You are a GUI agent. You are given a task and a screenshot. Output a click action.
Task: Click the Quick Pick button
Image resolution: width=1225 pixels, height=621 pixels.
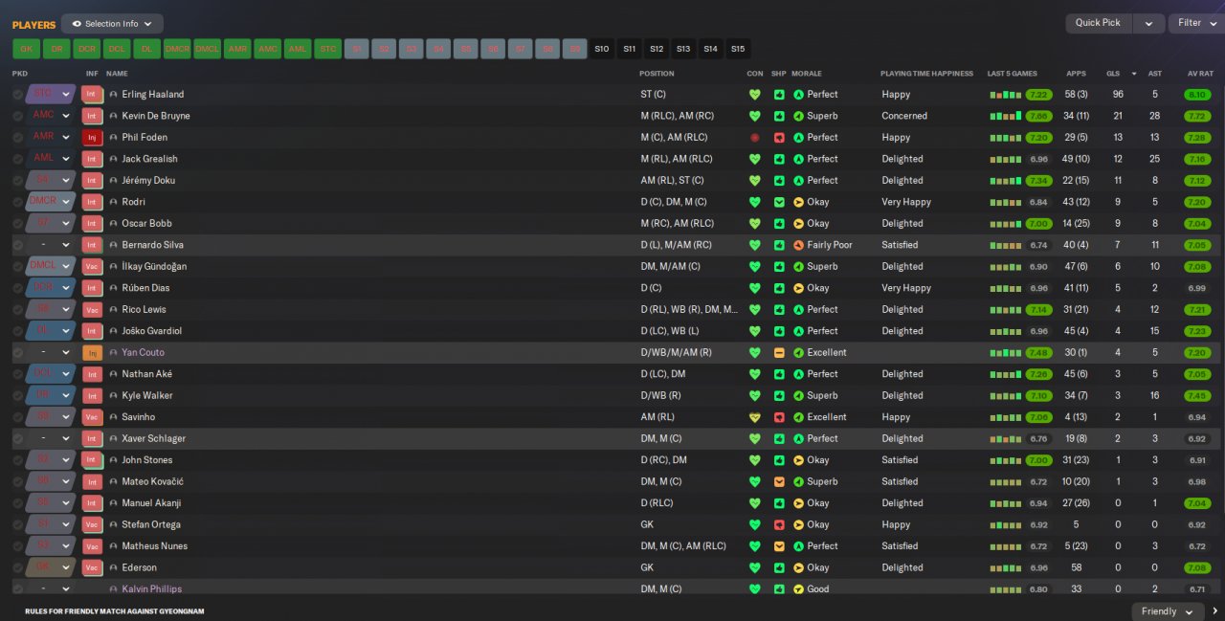pyautogui.click(x=1098, y=23)
